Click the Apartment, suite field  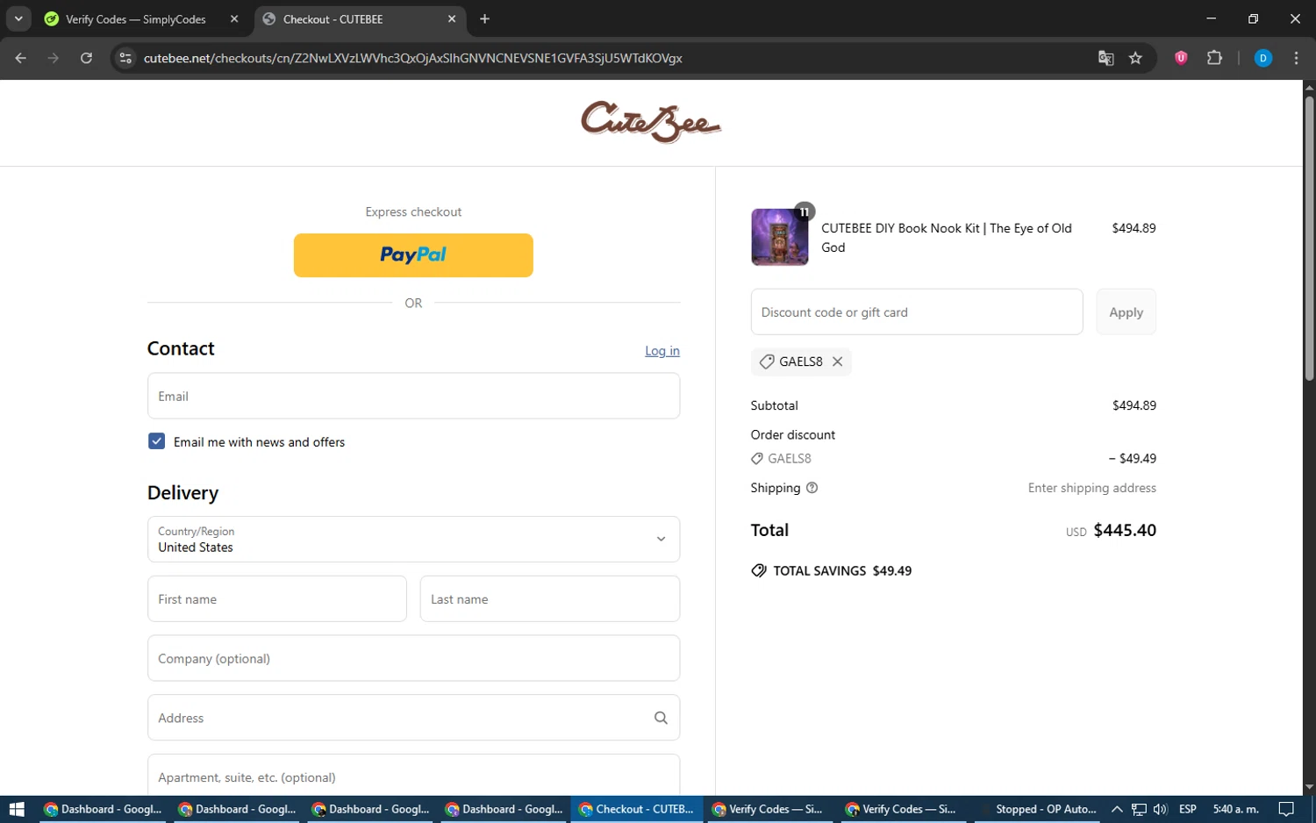413,775
